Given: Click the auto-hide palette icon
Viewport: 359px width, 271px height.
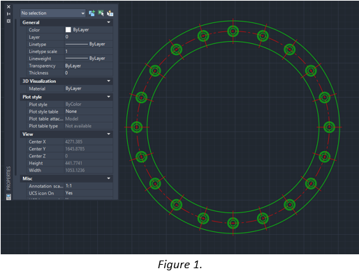Looking at the screenshot, I should (x=8, y=14).
